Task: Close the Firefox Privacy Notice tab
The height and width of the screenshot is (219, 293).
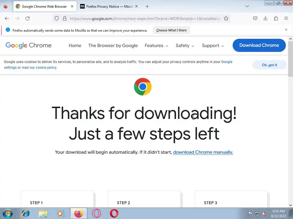Action: 136,6
